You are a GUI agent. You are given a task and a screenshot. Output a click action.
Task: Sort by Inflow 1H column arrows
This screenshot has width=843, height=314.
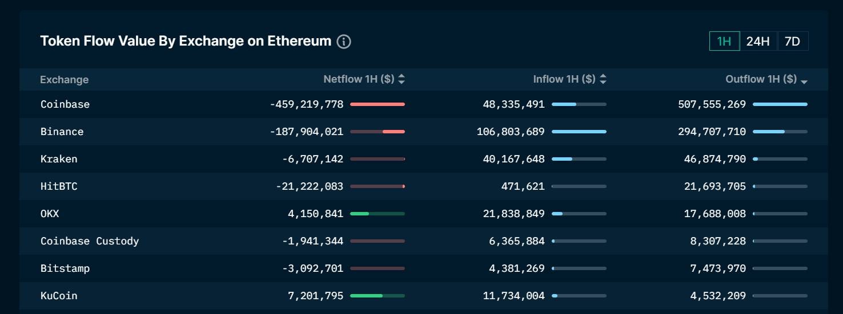pyautogui.click(x=603, y=79)
